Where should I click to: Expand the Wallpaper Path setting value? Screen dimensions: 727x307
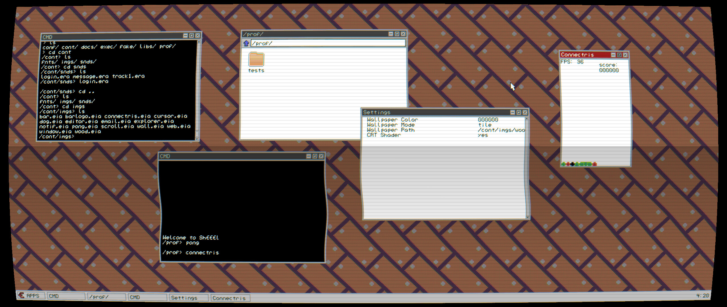pyautogui.click(x=501, y=130)
